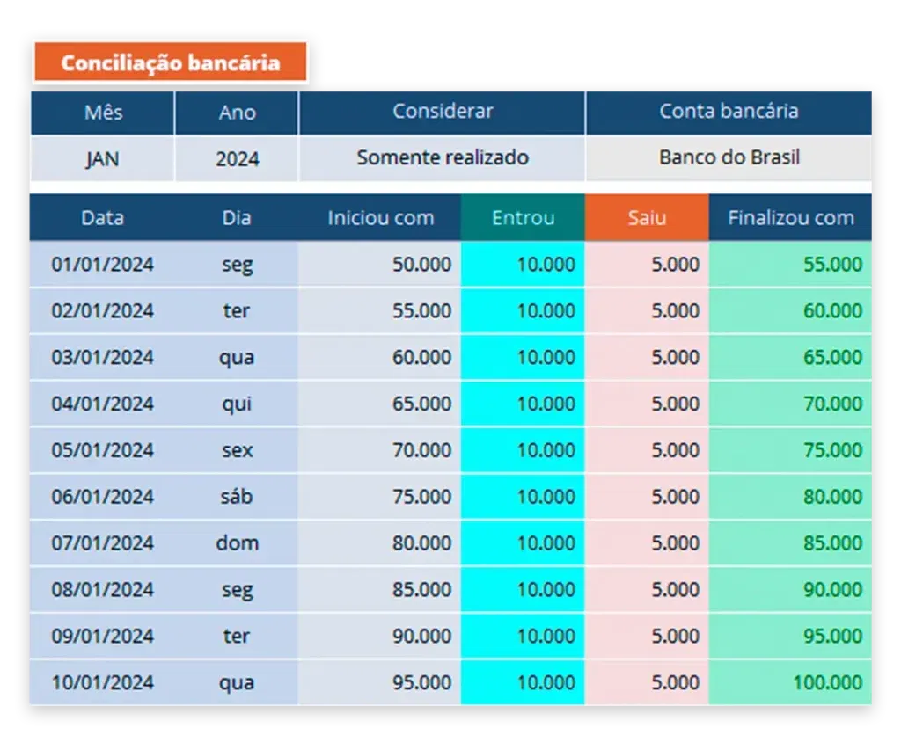901x750 pixels.
Task: Click the Entrou value for 05/01/2024
Action: pyautogui.click(x=523, y=450)
